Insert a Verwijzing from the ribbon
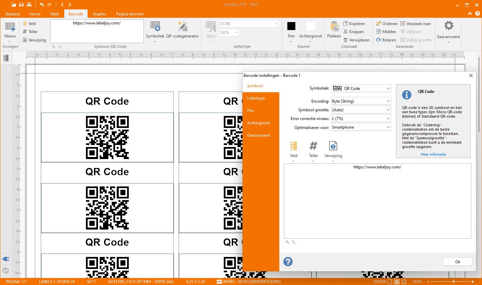 click(x=34, y=40)
